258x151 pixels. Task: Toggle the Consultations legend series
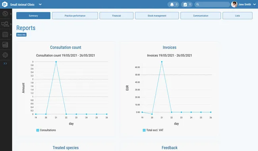pos(46,130)
